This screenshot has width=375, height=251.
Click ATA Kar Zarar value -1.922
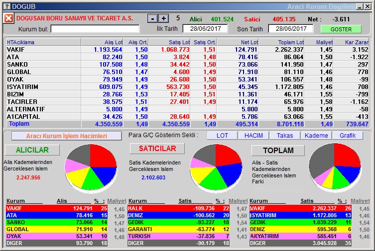359,57
